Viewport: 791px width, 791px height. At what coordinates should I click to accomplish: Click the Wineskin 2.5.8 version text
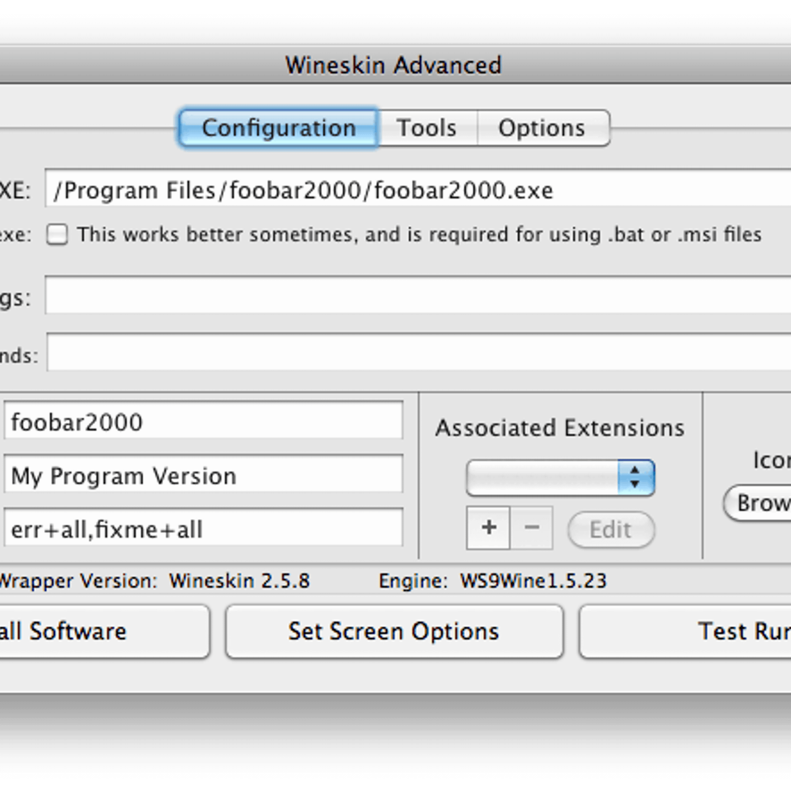pyautogui.click(x=239, y=581)
